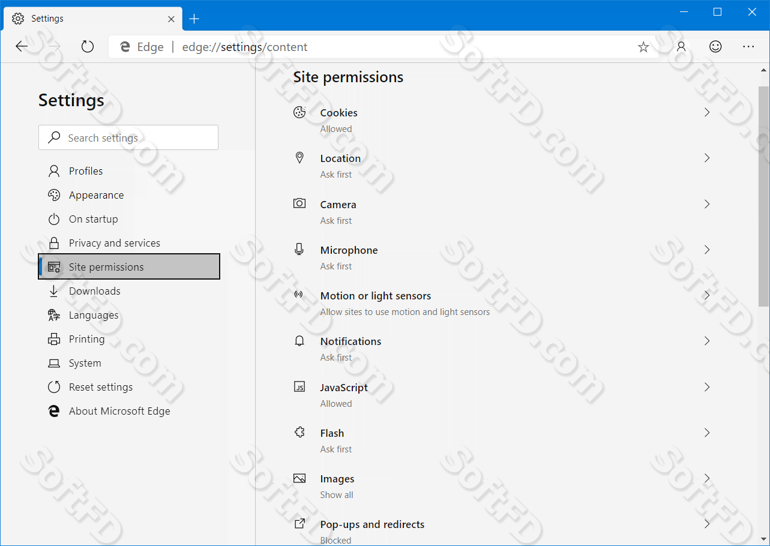Image resolution: width=770 pixels, height=546 pixels.
Task: Open a new tab with the plus button
Action: click(x=194, y=19)
